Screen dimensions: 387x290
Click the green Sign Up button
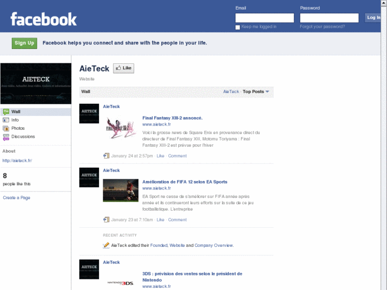click(24, 43)
